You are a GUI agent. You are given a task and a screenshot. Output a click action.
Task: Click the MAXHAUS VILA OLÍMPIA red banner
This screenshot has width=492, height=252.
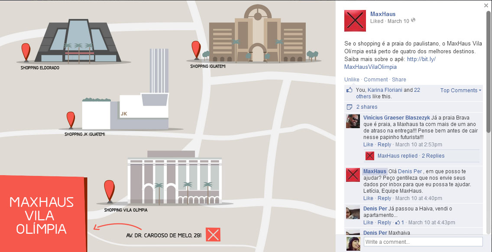pos(43,214)
